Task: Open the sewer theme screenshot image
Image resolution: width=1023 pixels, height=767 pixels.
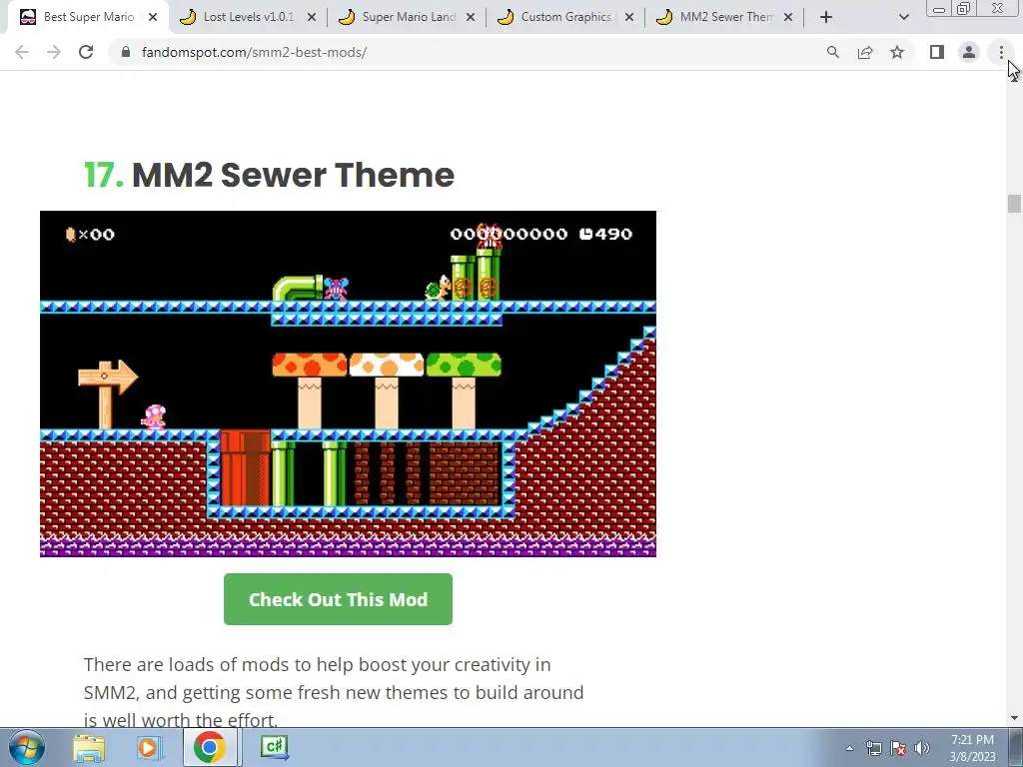Action: coord(348,383)
